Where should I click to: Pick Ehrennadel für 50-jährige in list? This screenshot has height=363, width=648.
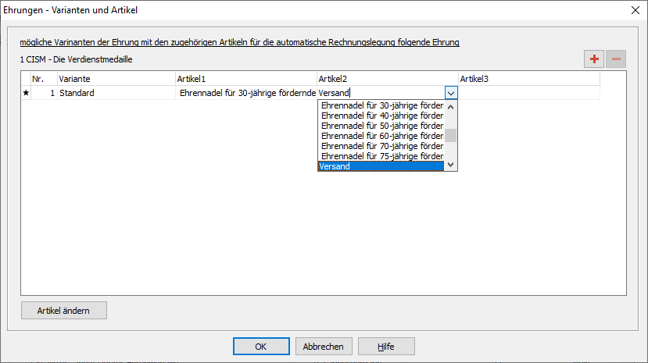[x=381, y=126]
